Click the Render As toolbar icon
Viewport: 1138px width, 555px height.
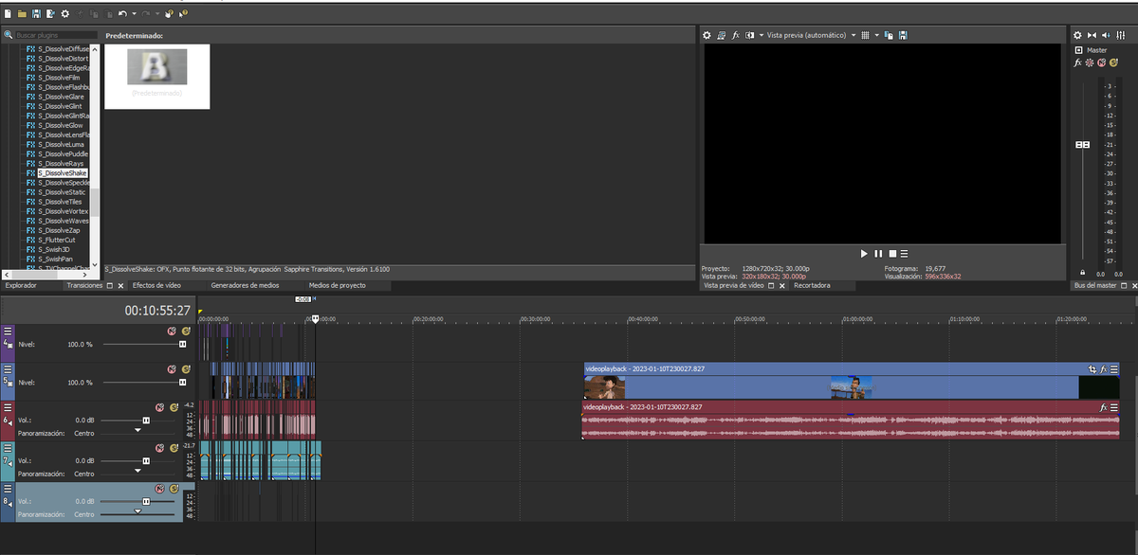tap(50, 14)
